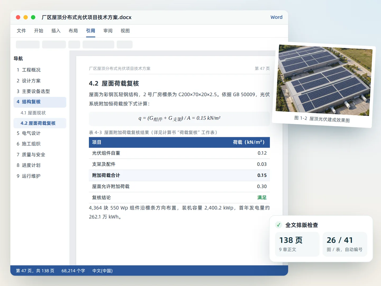Click the 0.03 value for 支架及配件

tap(262, 164)
